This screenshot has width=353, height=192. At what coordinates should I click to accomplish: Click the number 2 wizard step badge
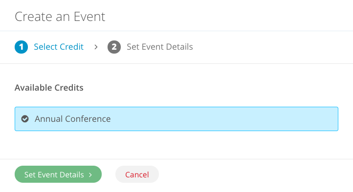tap(114, 47)
